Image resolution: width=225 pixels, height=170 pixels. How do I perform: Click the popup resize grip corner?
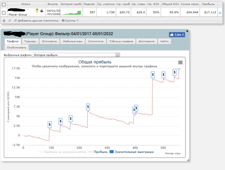tap(188, 160)
